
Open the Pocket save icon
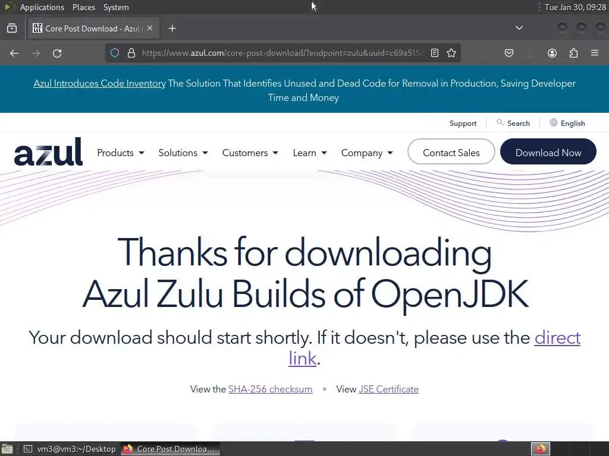509,53
